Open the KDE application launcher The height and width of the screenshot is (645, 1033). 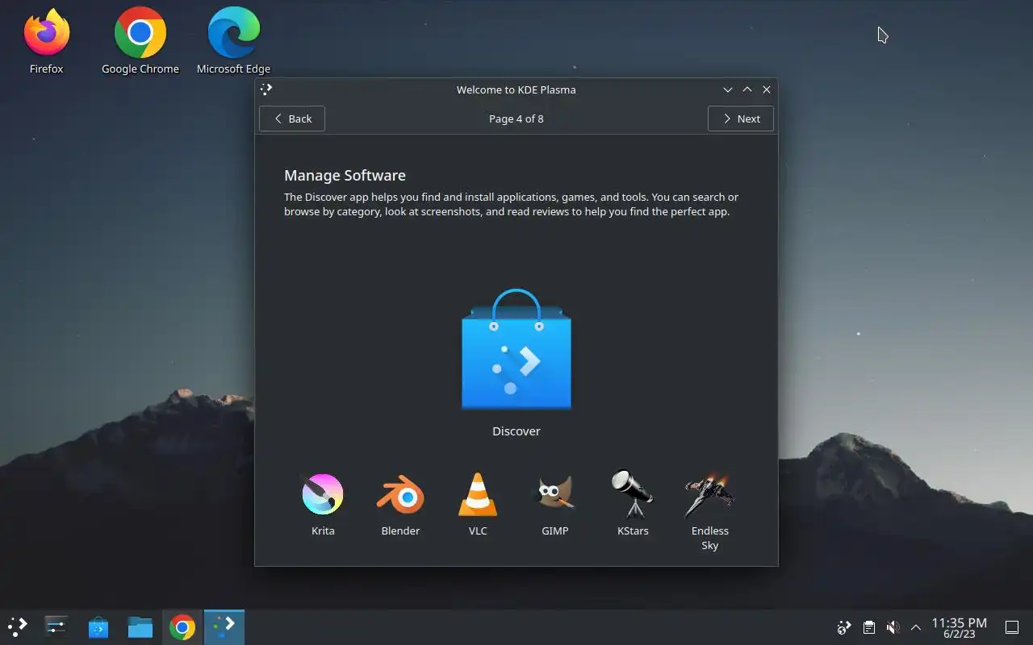point(18,626)
